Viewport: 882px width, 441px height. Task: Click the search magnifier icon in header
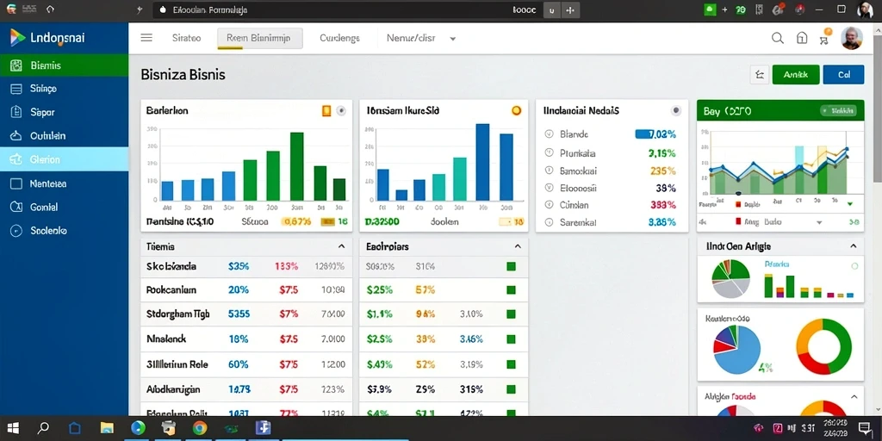click(x=778, y=38)
